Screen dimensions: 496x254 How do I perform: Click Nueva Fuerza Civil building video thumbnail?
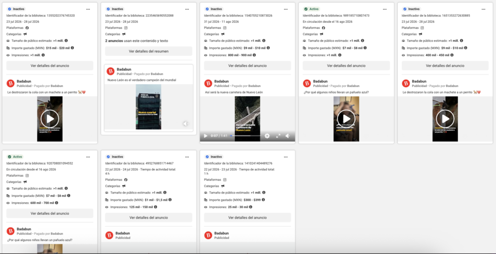pyautogui.click(x=148, y=107)
